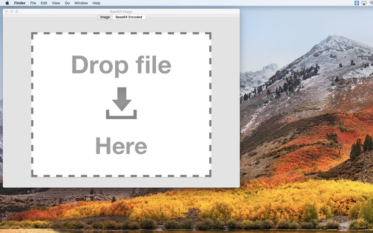This screenshot has width=373, height=233.
Task: Click the TeamViewer menu bar icon
Action: (357, 3)
